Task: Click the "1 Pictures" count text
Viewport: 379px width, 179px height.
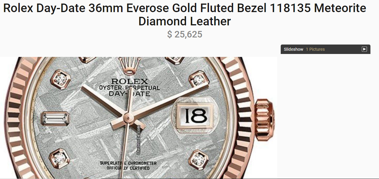Action: pos(315,49)
